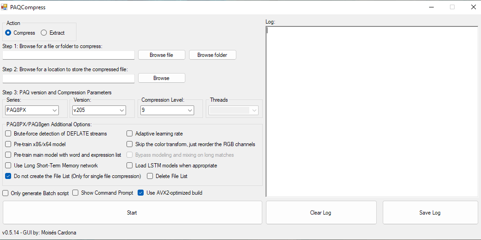The width and height of the screenshot is (481, 240).
Task: Click the Step 2 Browse button
Action: [x=161, y=78]
